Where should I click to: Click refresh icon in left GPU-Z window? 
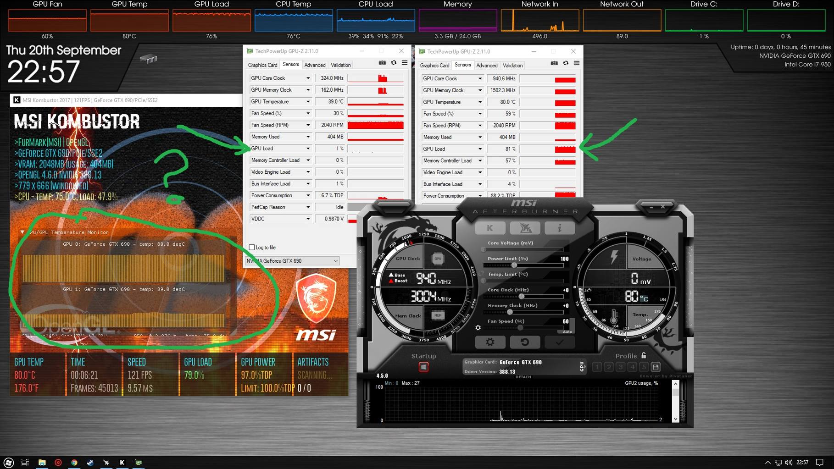394,63
